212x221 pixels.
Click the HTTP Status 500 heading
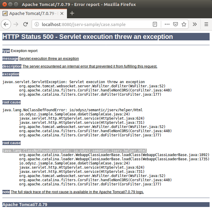point(106,37)
